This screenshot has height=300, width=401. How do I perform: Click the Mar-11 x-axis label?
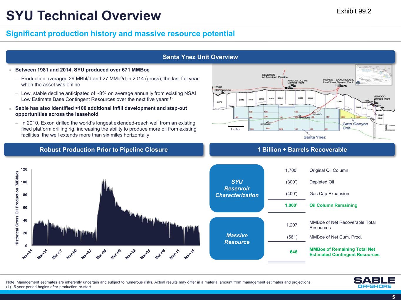175,254
